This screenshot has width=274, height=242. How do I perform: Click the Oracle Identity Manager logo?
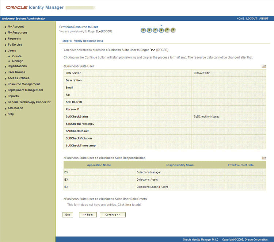click(x=35, y=7)
